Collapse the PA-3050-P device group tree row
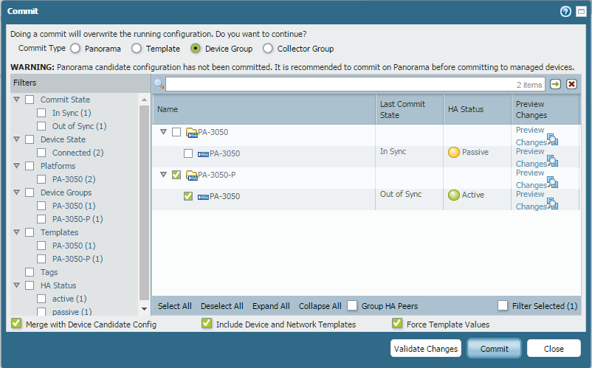The width and height of the screenshot is (592, 368). click(163, 175)
